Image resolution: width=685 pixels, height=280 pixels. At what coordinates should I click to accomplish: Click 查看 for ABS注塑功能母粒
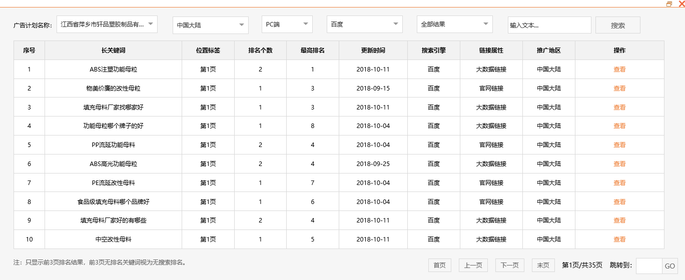click(x=619, y=69)
